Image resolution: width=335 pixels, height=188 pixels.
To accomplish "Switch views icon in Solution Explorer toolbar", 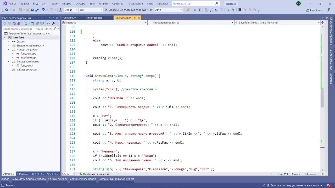I will pyautogui.click(x=19, y=23).
